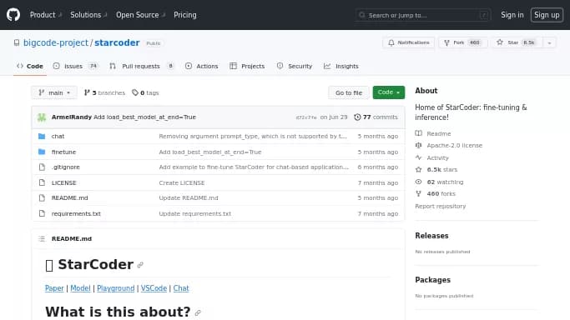Viewport: 570px width, 320px height.
Task: Go to the Pricing page
Action: [185, 15]
